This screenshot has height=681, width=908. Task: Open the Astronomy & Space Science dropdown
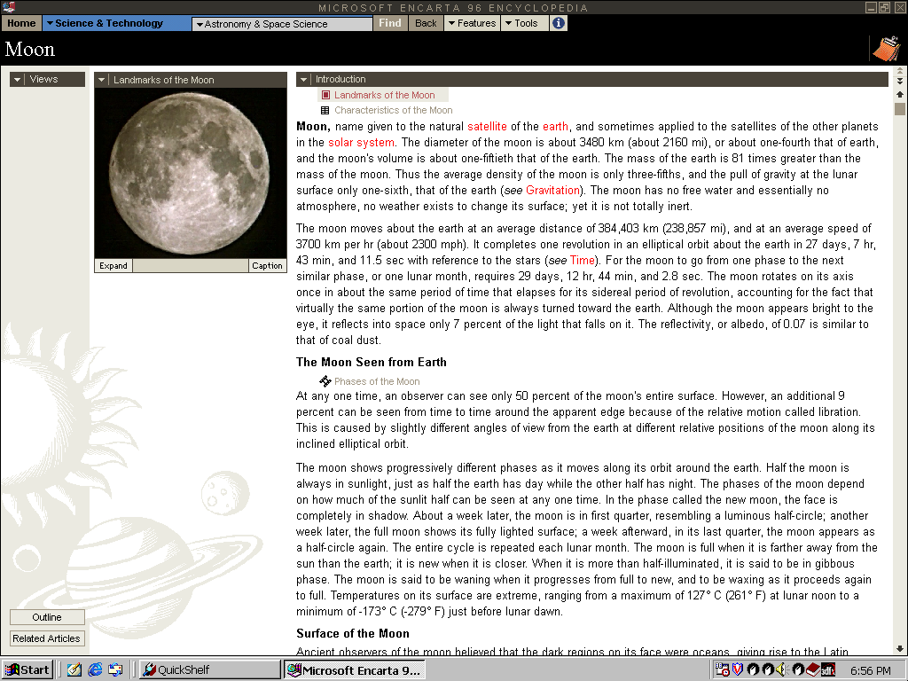coord(283,24)
